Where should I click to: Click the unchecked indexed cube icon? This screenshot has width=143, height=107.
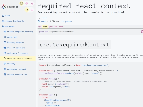point(5,69)
